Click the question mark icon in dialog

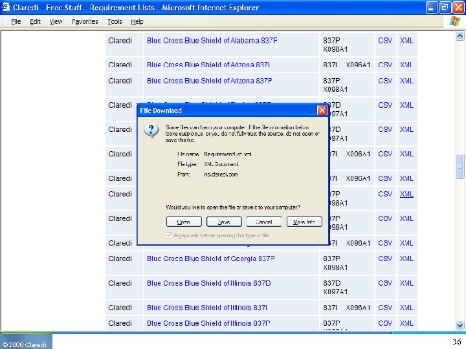[x=151, y=131]
